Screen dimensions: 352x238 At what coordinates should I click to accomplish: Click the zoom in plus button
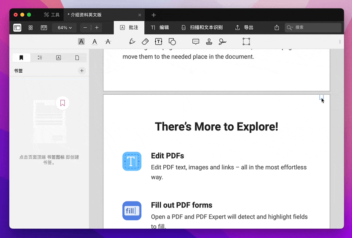97,27
